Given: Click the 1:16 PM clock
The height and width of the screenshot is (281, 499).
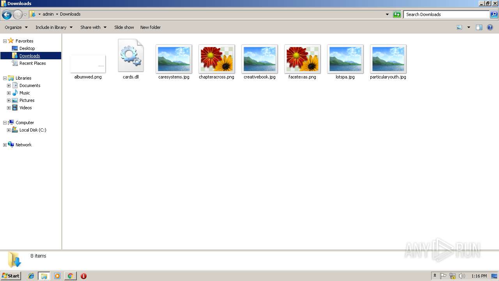Looking at the screenshot, I should 479,276.
